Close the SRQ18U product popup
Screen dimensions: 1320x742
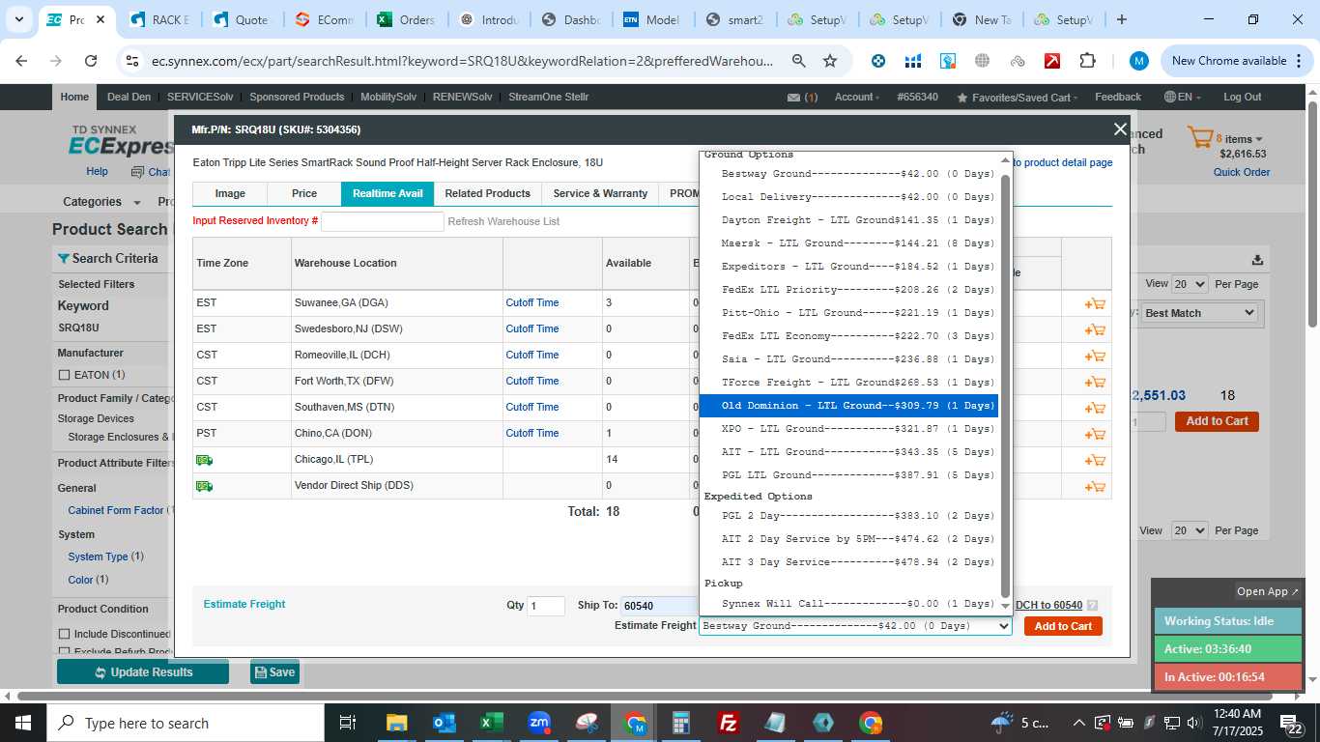tap(1120, 129)
